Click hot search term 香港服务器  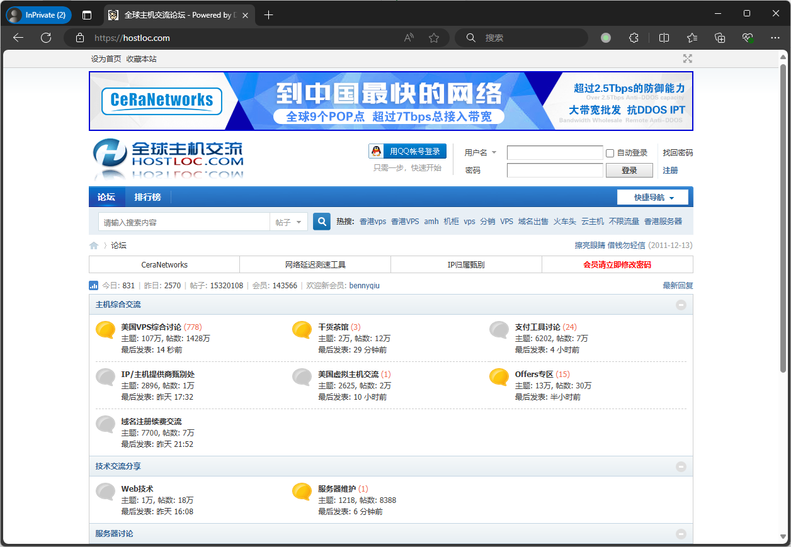[x=663, y=222]
